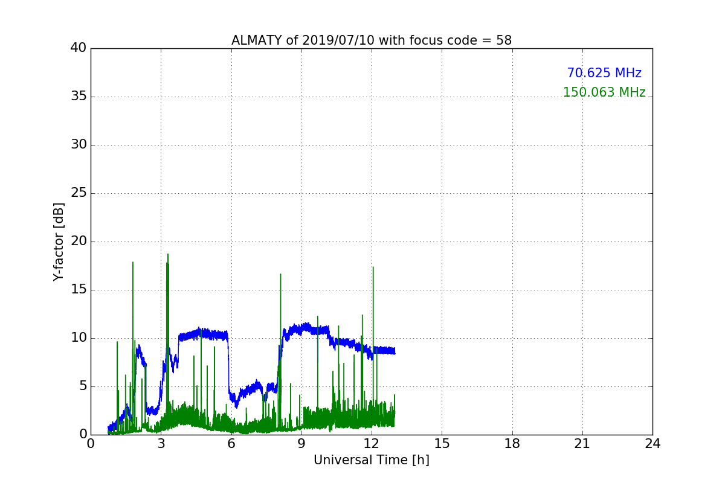This screenshot has width=725, height=483.
Task: Click the 'Universal Time [h]' axis label
Action: pos(372,460)
